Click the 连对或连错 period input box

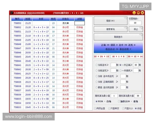(x=123, y=87)
